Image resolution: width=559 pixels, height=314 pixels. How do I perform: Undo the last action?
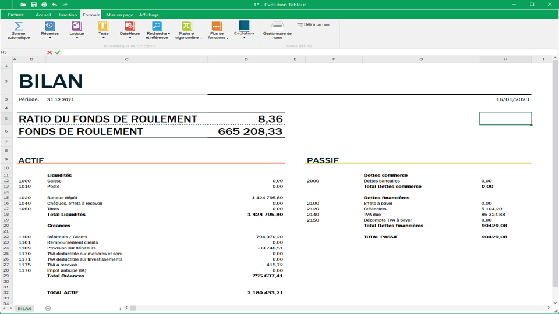coord(55,5)
